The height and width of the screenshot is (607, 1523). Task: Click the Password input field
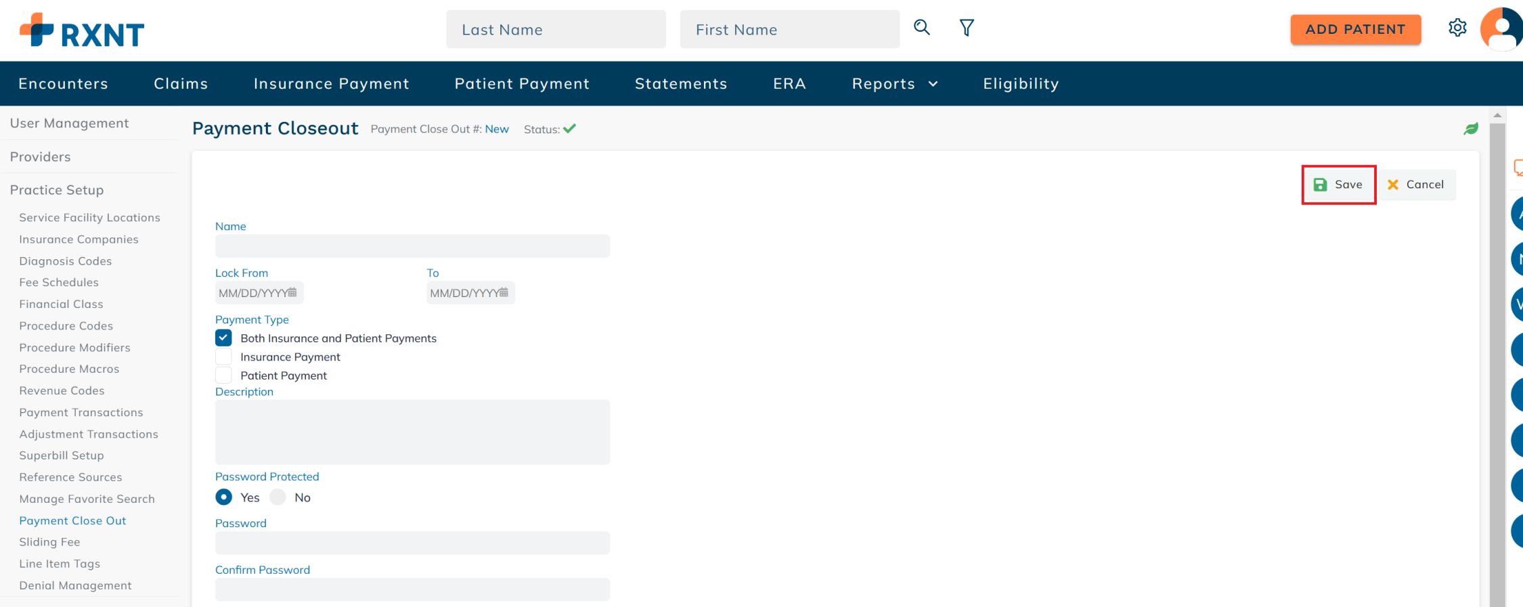click(x=412, y=543)
